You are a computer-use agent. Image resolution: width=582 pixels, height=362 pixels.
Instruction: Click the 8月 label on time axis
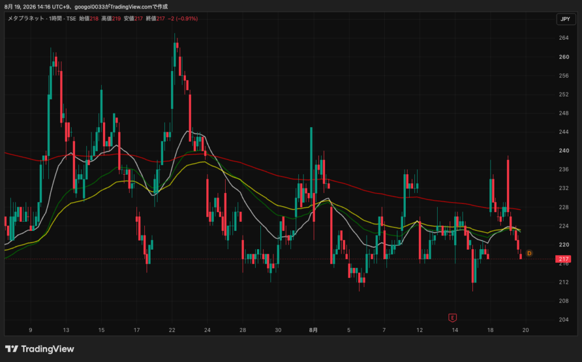(x=313, y=330)
